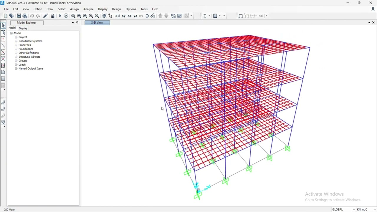Click the refresh window pencil icon
The width and height of the screenshot is (377, 212).
[45, 16]
